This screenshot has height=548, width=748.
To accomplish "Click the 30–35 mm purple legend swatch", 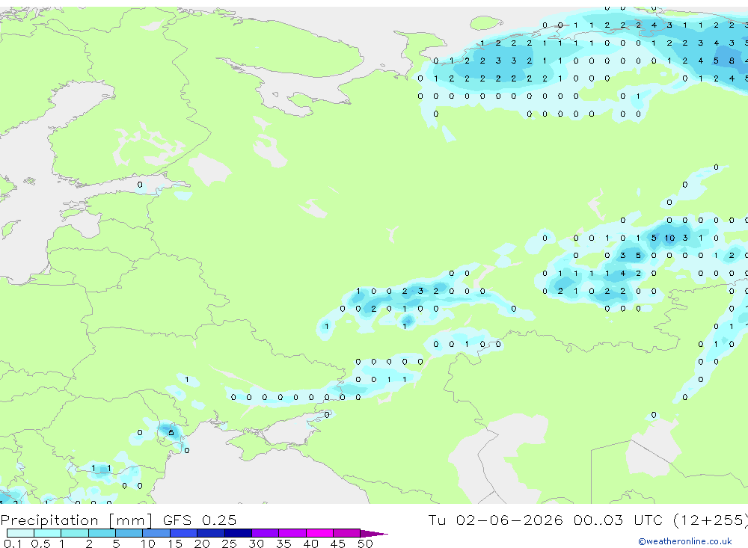I will click(266, 533).
